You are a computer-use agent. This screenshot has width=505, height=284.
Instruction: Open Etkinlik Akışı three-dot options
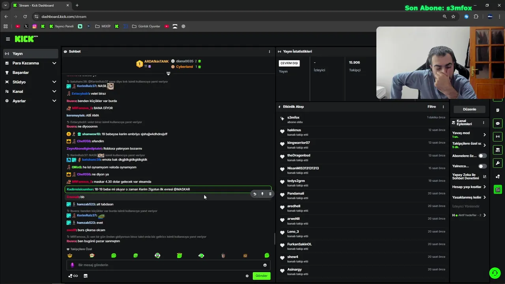click(443, 107)
